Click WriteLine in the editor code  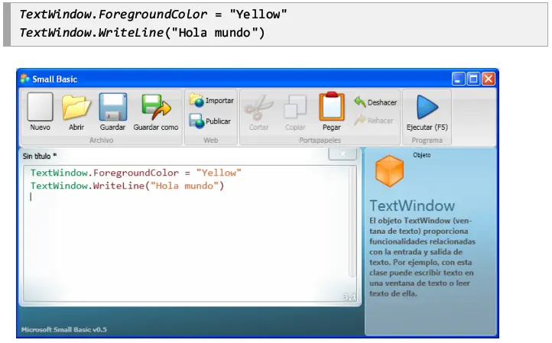(x=119, y=186)
